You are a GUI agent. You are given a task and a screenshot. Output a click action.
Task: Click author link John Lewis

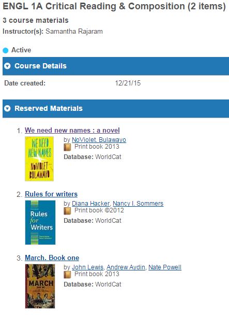pyautogui.click(x=88, y=267)
